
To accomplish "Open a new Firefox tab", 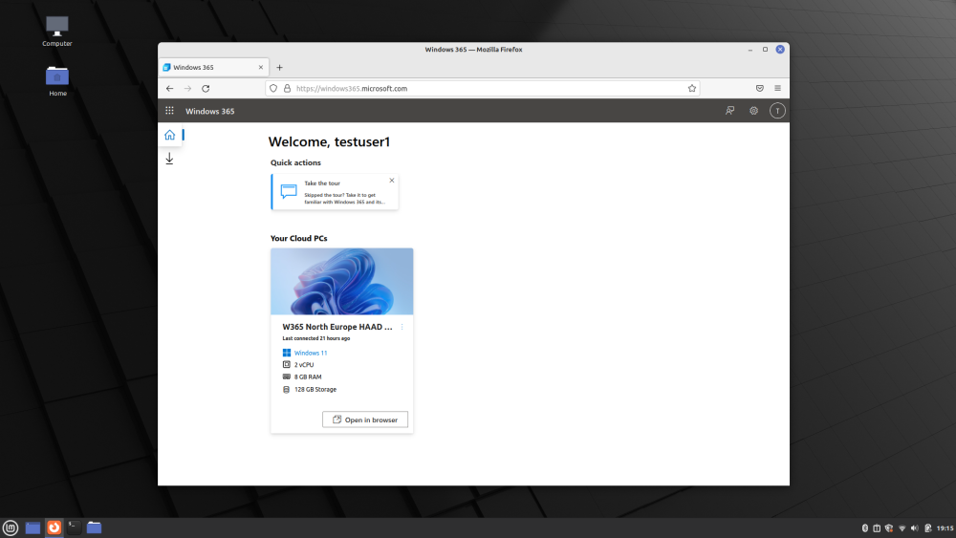I will [x=279, y=68].
